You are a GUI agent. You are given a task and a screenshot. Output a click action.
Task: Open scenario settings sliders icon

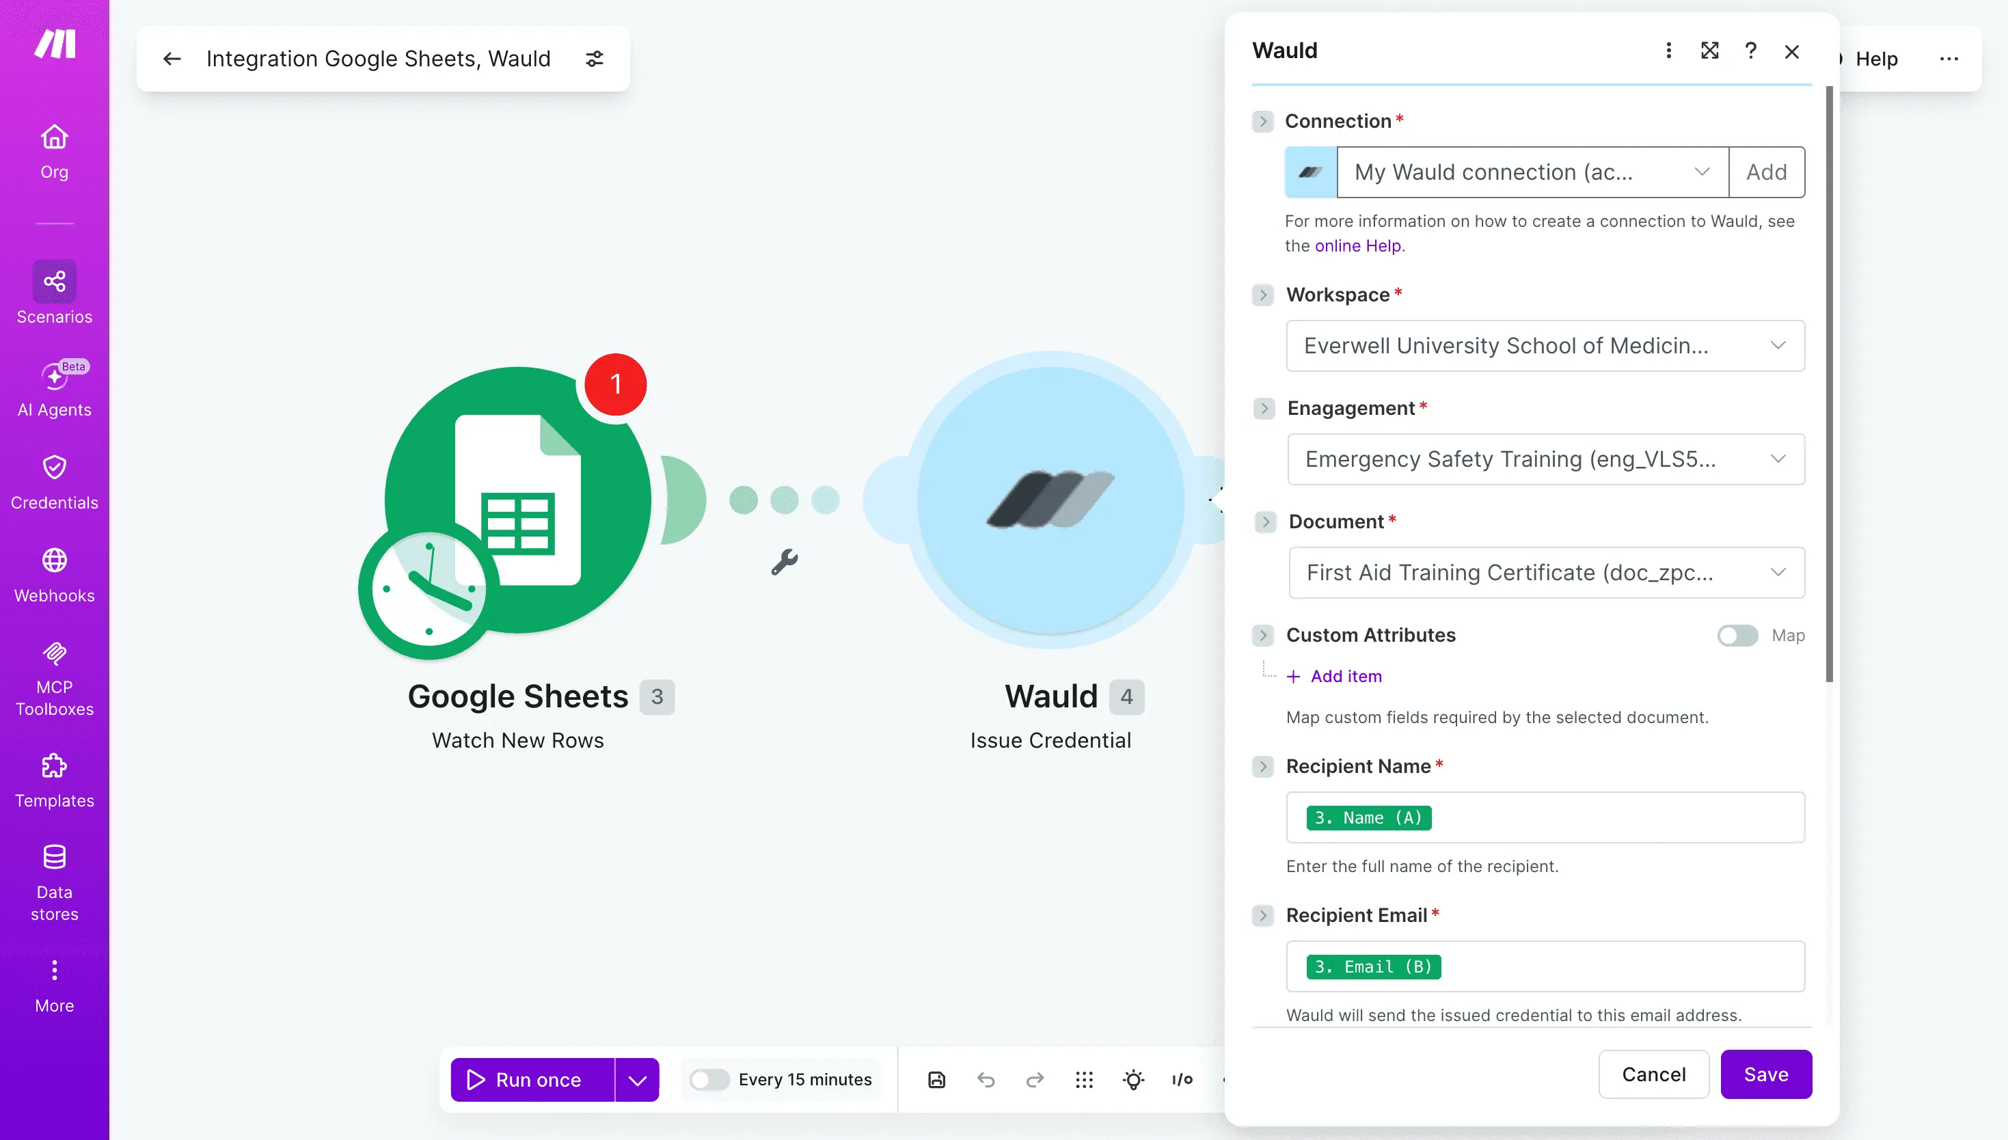[x=595, y=59]
